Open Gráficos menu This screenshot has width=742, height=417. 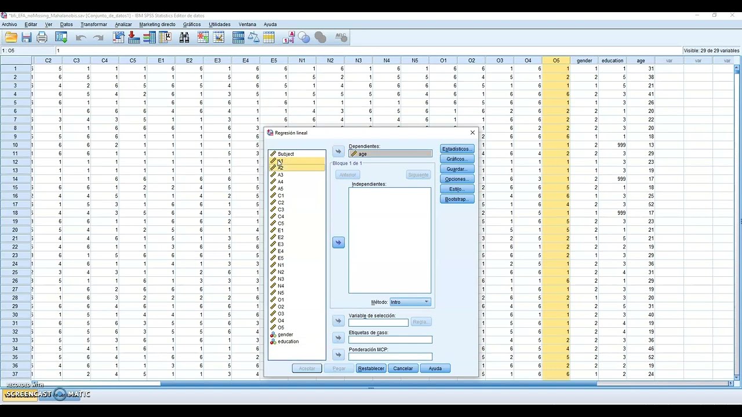(192, 24)
